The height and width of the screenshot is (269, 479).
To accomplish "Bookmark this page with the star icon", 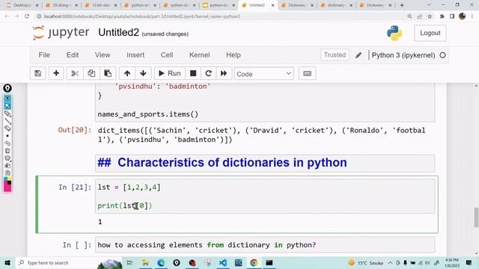I will [x=430, y=16].
